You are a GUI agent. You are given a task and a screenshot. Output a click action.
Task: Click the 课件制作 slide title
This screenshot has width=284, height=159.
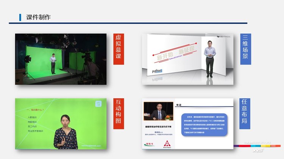39,17
